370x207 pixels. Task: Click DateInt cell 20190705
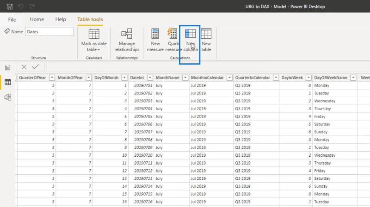click(143, 117)
